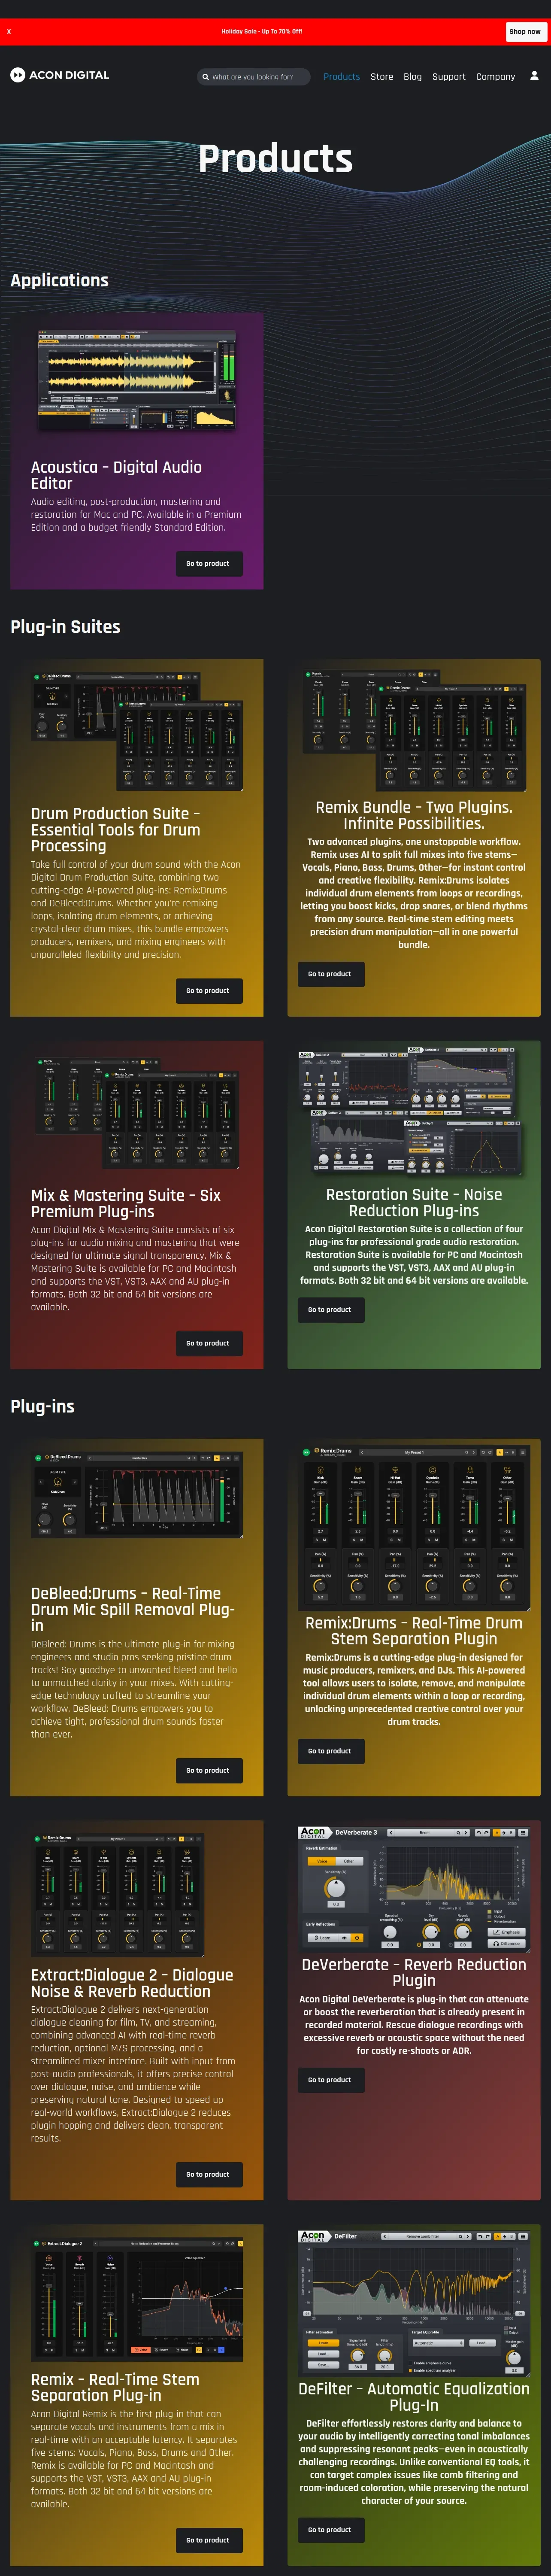Image resolution: width=551 pixels, height=2576 pixels.
Task: Open the Store menu item
Action: point(382,77)
